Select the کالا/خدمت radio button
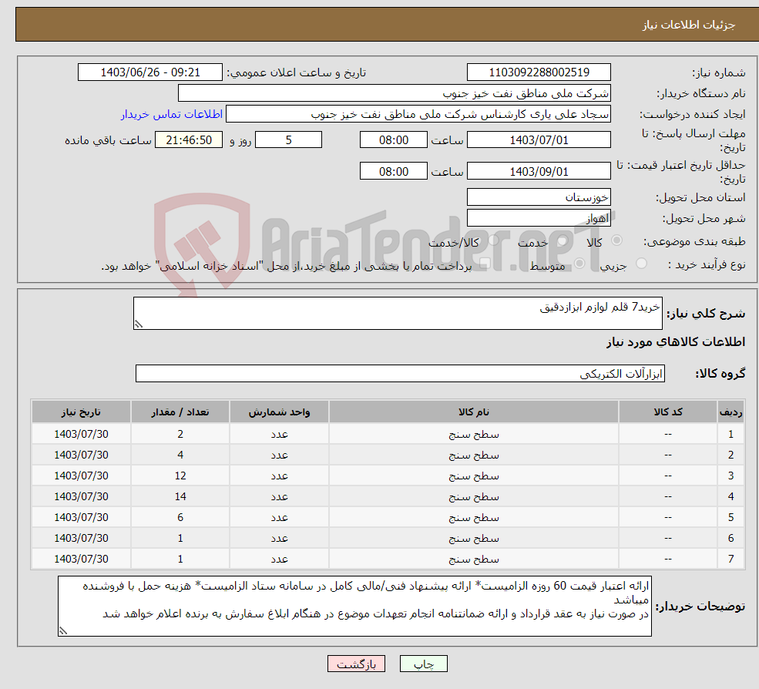The height and width of the screenshot is (689, 759). point(493,240)
